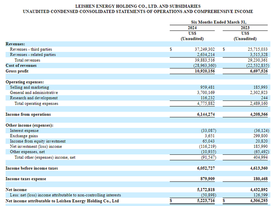Select income taxes expense 879,909
The image size is (274, 206).
(207, 179)
